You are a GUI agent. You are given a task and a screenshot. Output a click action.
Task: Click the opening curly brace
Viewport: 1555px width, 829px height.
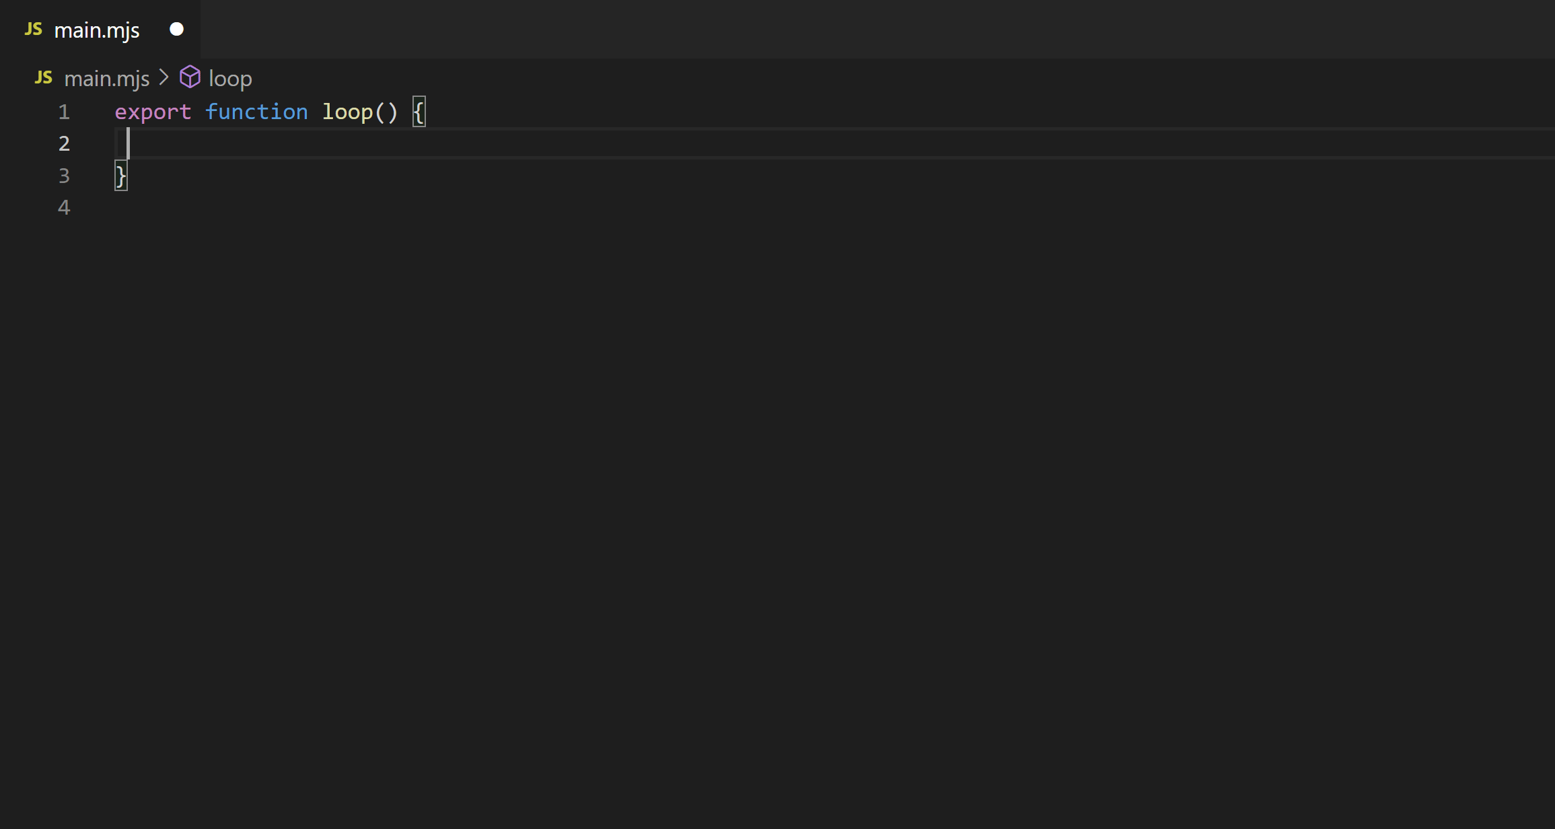point(419,112)
